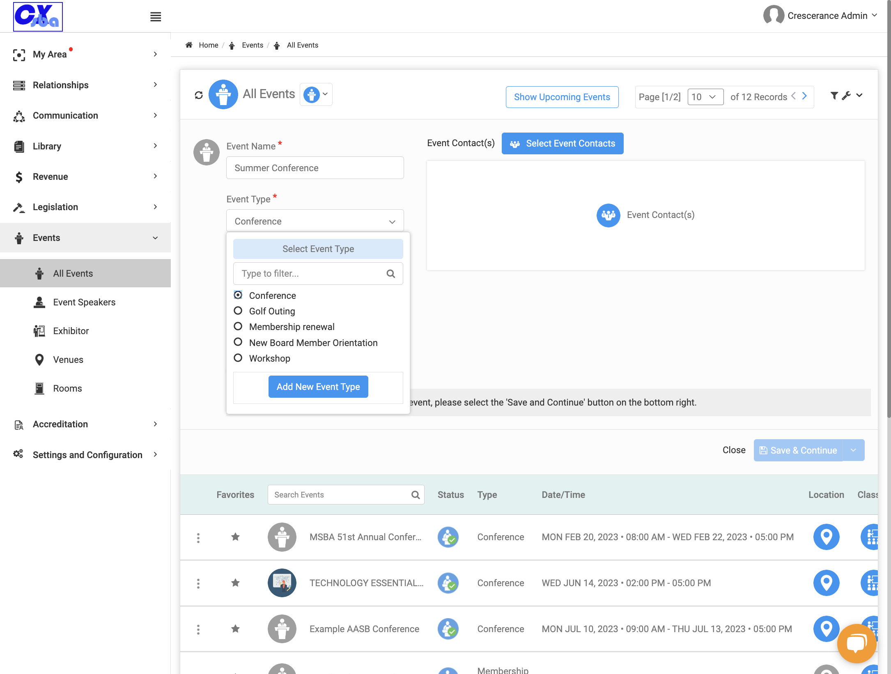Click the CX logo

[38, 16]
